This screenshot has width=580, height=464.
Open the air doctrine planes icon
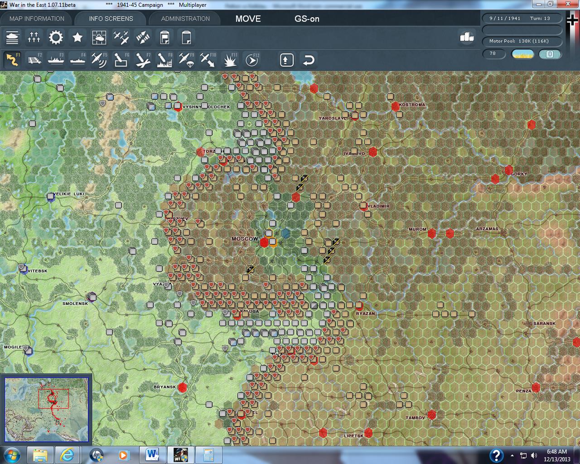tap(121, 38)
